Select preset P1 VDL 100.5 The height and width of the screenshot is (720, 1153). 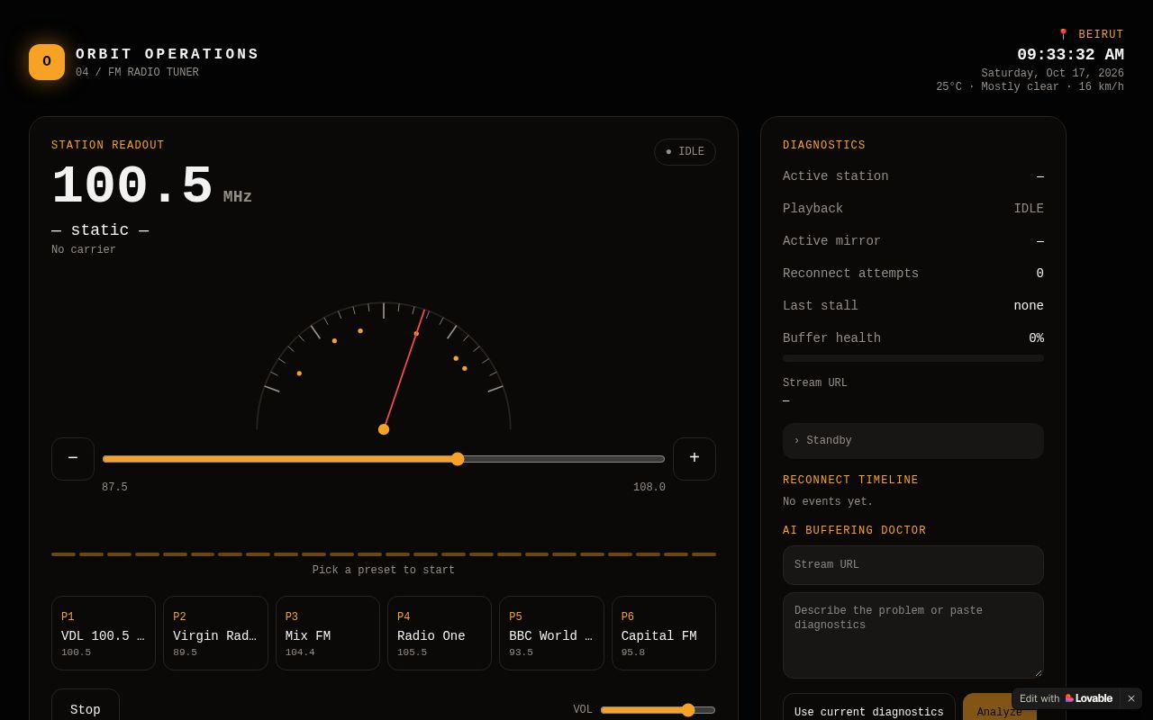point(104,634)
